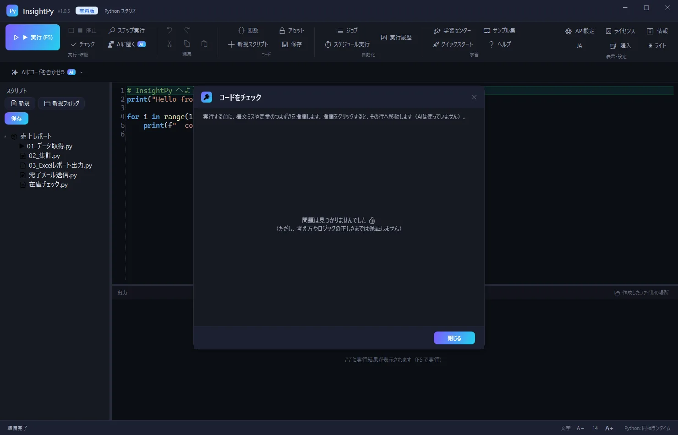Select the 売上レポート folder
The image size is (678, 435).
(36, 136)
